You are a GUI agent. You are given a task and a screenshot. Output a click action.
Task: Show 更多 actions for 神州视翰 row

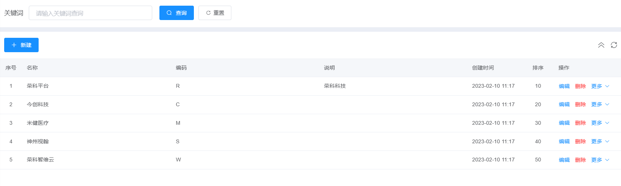(x=600, y=141)
